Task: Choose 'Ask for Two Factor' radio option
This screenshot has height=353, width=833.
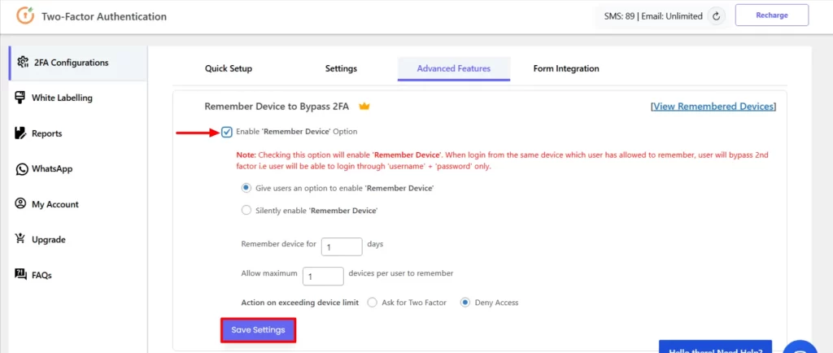Action: tap(373, 303)
